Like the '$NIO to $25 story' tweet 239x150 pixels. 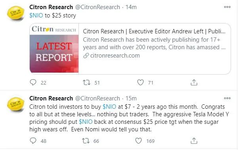[140, 83]
